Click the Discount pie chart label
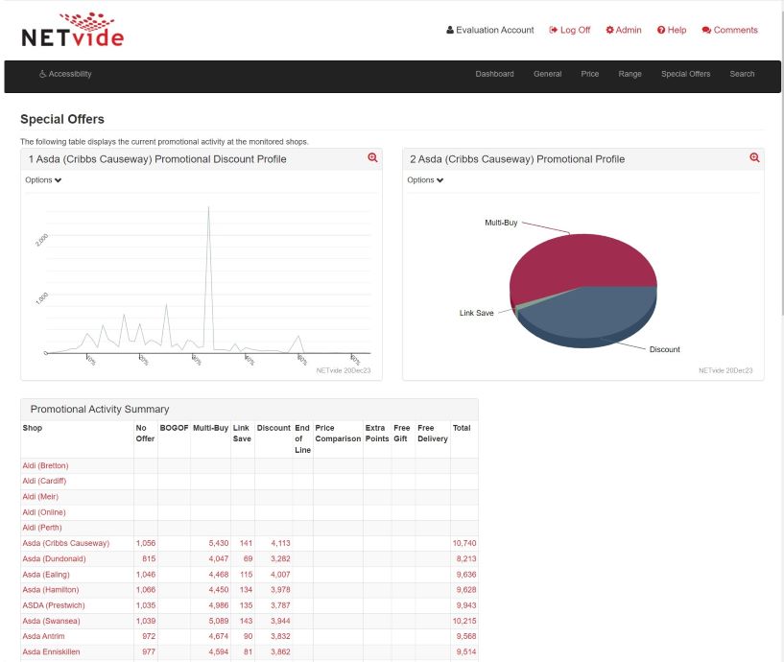 click(x=664, y=349)
